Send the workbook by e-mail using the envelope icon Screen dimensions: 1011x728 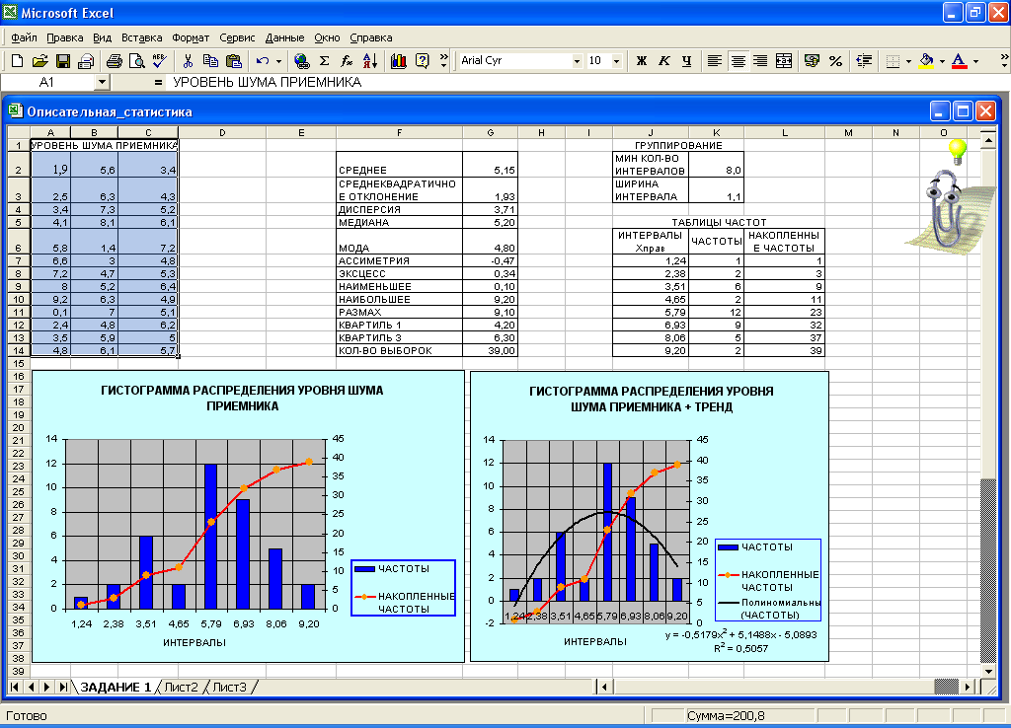(x=86, y=60)
